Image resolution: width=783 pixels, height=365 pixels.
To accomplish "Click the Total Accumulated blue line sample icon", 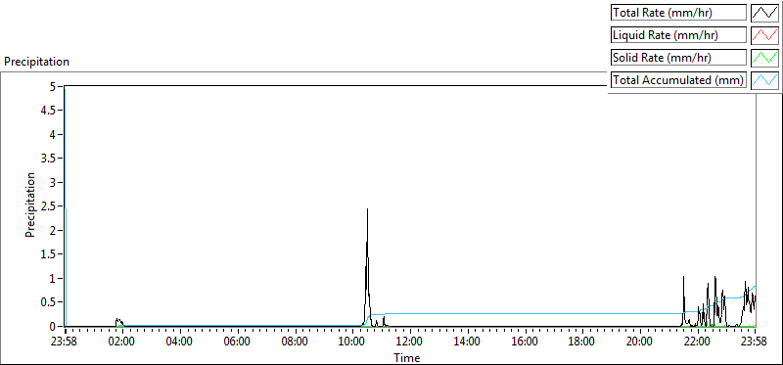I will 765,80.
